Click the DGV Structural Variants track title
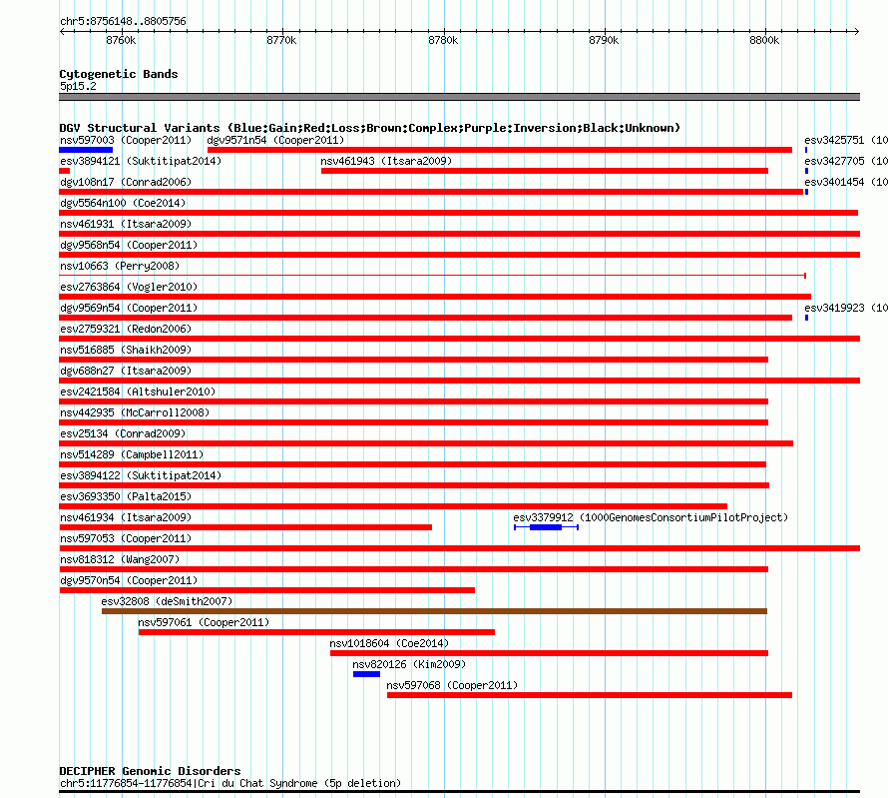 tap(369, 128)
